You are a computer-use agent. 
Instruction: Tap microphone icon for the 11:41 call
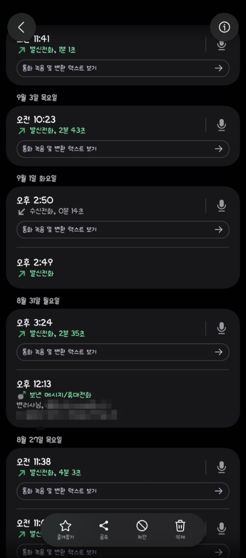221,45
